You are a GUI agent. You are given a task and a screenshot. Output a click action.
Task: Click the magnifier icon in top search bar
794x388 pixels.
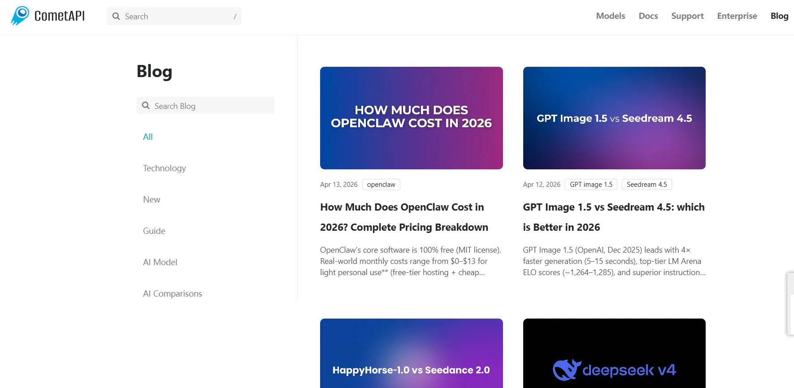tap(116, 16)
